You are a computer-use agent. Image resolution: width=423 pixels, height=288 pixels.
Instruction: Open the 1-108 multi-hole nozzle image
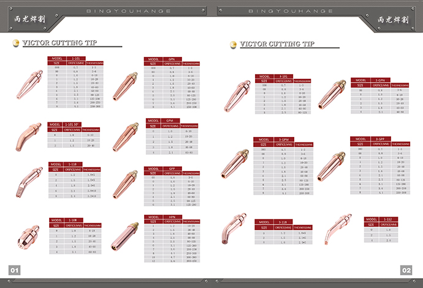pyautogui.click(x=28, y=237)
